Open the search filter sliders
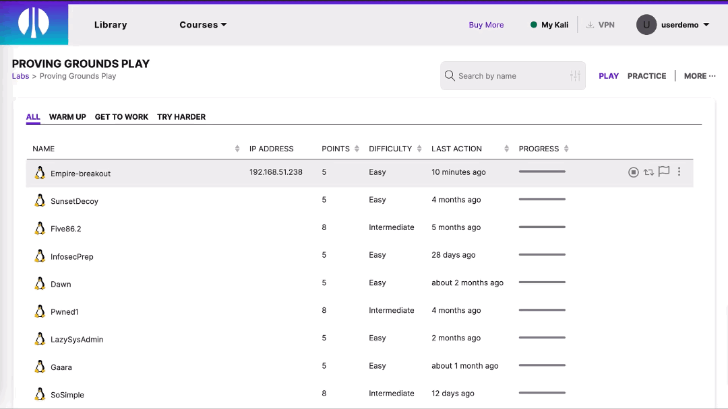 pyautogui.click(x=574, y=75)
